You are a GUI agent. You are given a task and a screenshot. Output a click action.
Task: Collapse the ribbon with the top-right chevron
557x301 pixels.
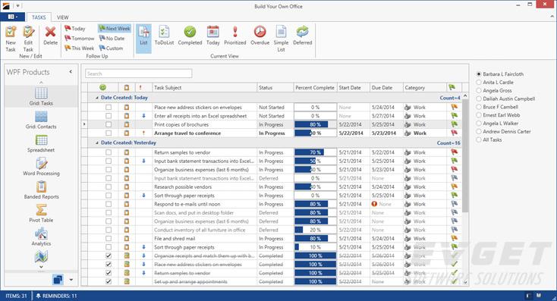552,17
